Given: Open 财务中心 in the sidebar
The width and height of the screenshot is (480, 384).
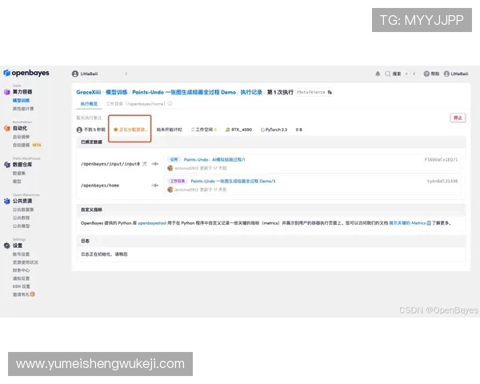Looking at the screenshot, I should pyautogui.click(x=21, y=270).
